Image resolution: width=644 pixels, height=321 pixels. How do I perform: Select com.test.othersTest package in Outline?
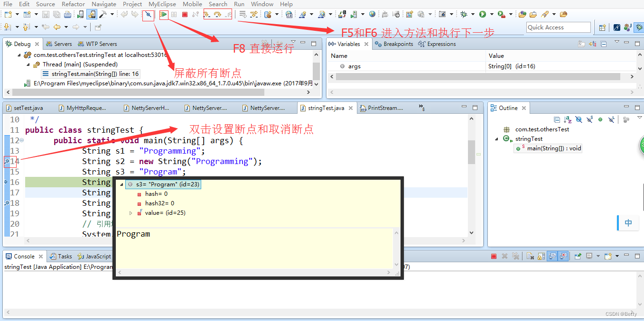(542, 129)
